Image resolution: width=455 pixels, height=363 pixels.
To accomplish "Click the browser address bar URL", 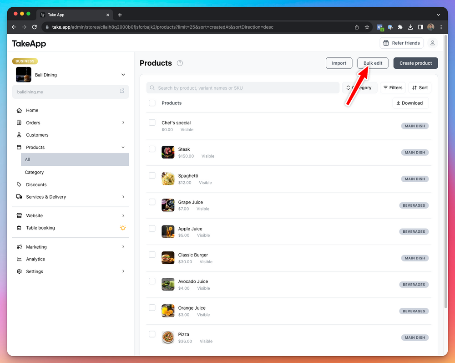I will pyautogui.click(x=162, y=27).
